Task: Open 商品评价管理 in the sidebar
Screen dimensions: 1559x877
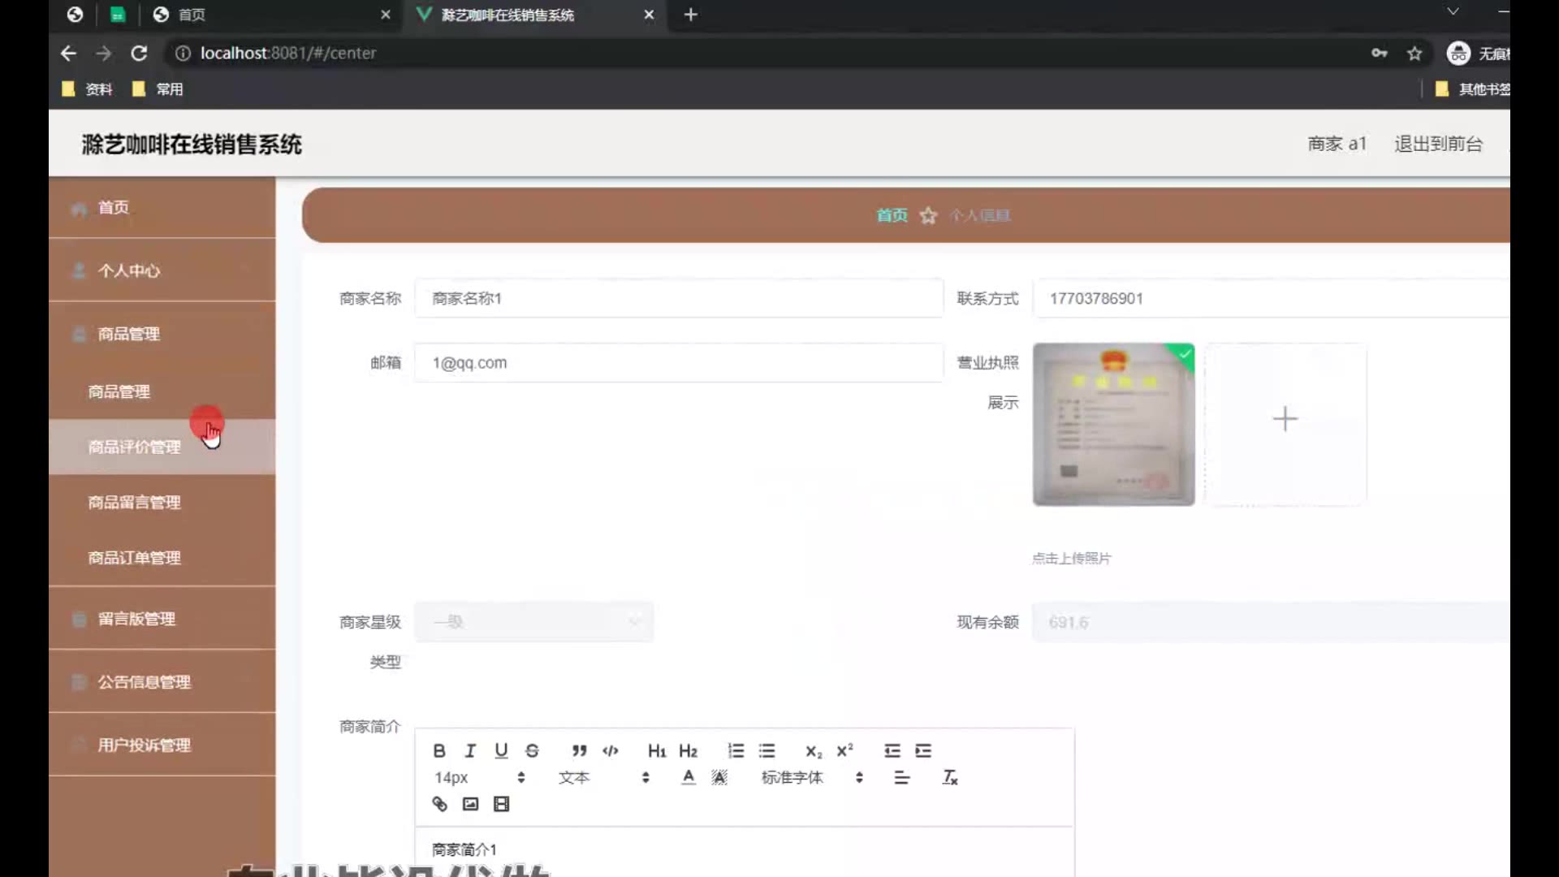Action: coord(135,447)
